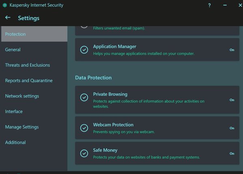
Task: Click the Application Manager checkmark icon
Action: point(84,50)
